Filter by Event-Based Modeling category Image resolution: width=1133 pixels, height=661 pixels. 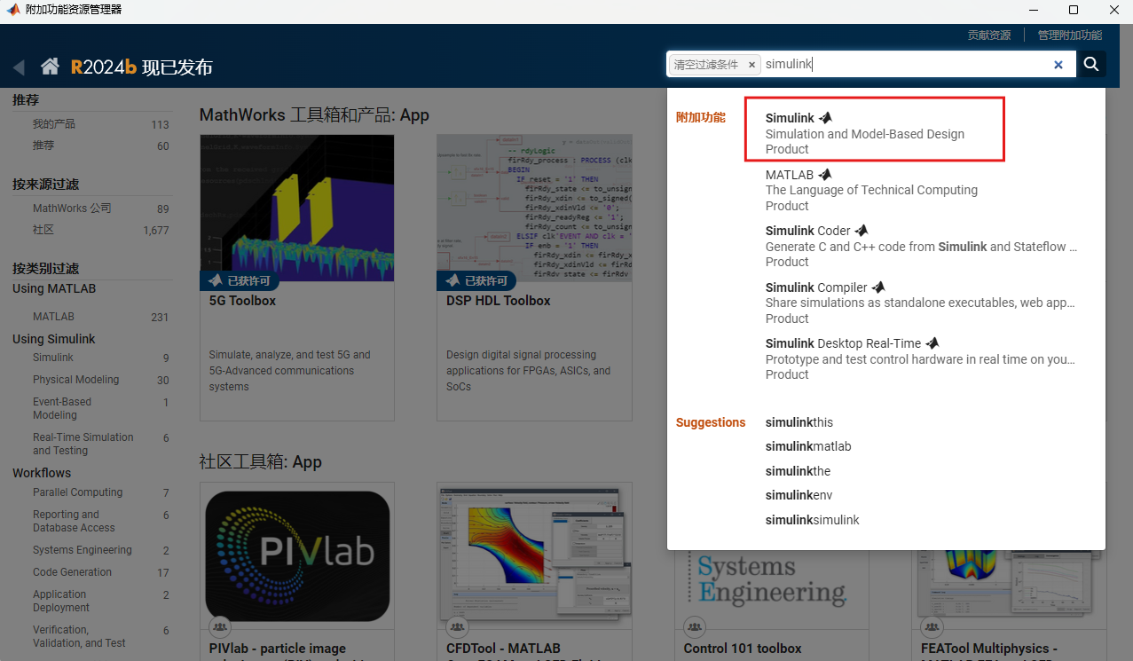(x=62, y=408)
